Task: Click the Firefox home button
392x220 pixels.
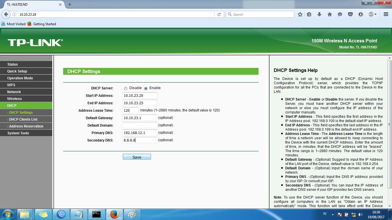Action: coord(330,14)
